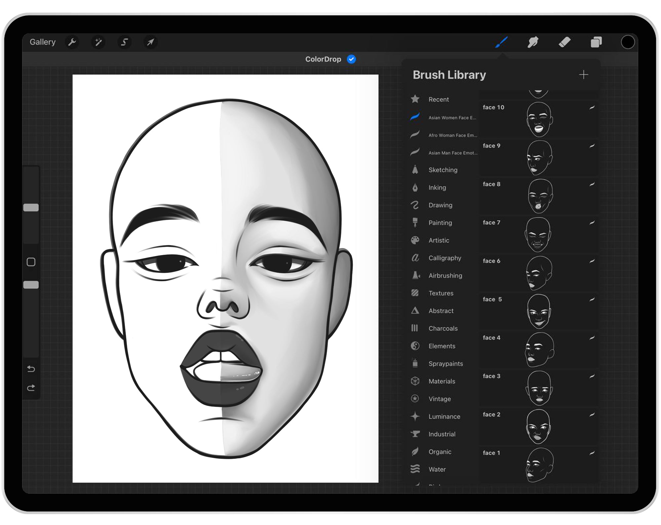Image resolution: width=661 pixels, height=525 pixels.
Task: Open the active color swatch circle
Action: point(629,42)
